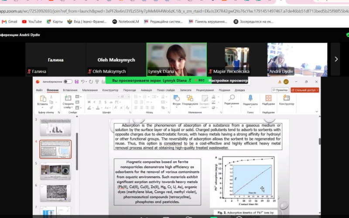349x218 pixels.
Task: Open the Надбудови add-ins icon
Action: [268, 98]
